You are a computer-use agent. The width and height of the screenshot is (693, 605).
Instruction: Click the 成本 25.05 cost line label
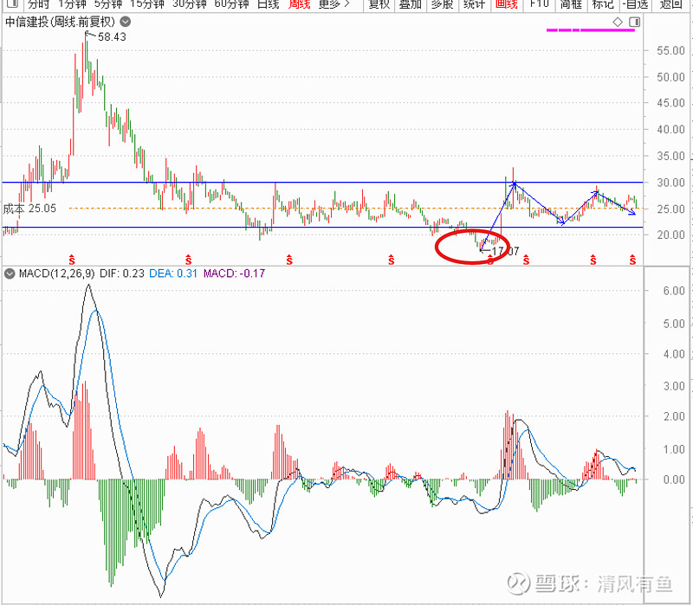click(29, 209)
